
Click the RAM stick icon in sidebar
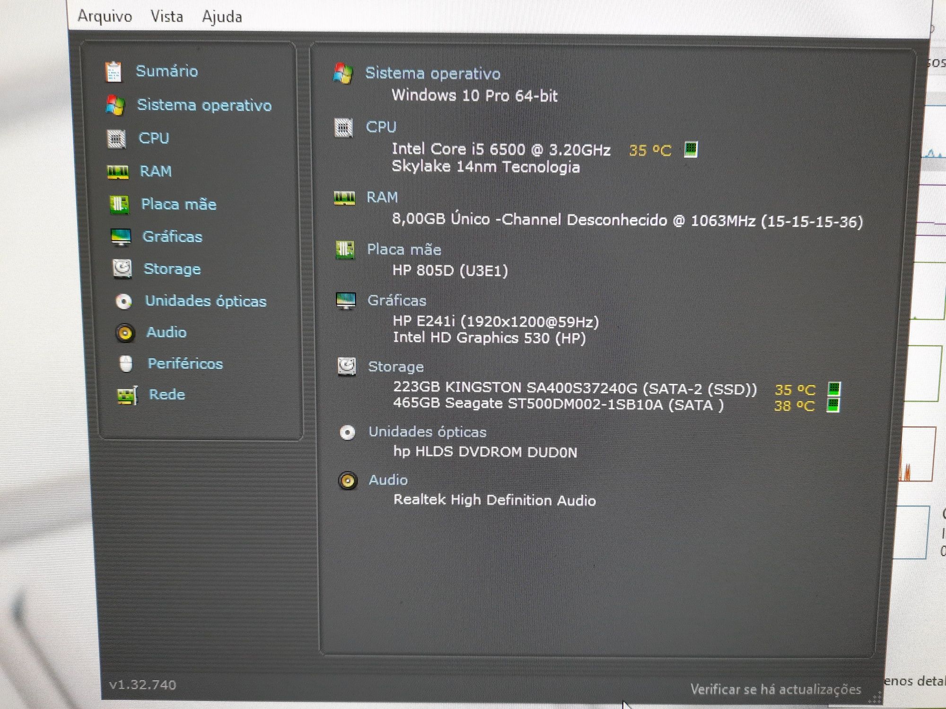(x=118, y=172)
